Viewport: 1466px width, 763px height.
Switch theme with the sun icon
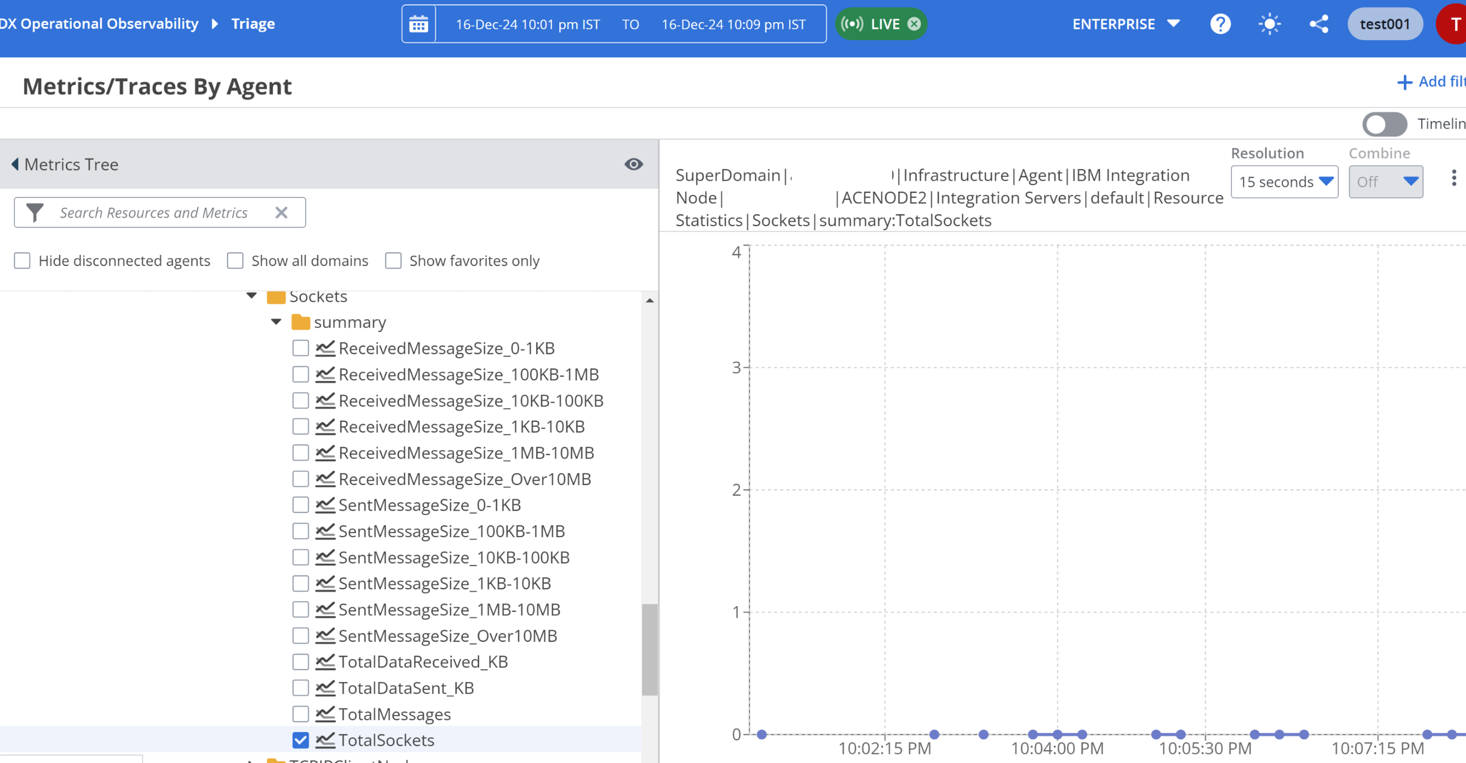coord(1269,24)
